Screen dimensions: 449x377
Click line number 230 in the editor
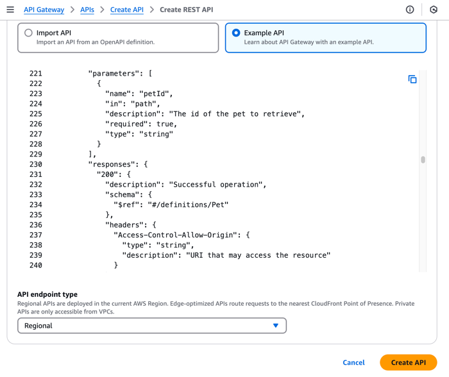click(36, 164)
